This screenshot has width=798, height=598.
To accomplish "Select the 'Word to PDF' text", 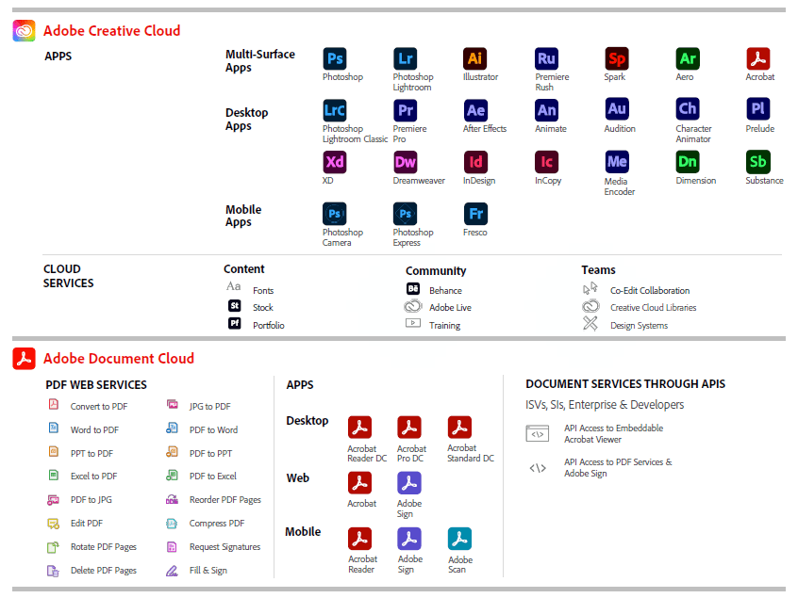I will [94, 429].
